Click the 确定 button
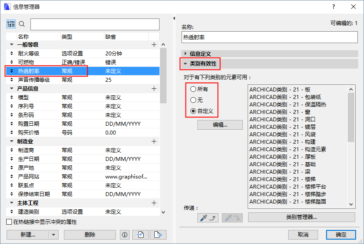 (341, 235)
